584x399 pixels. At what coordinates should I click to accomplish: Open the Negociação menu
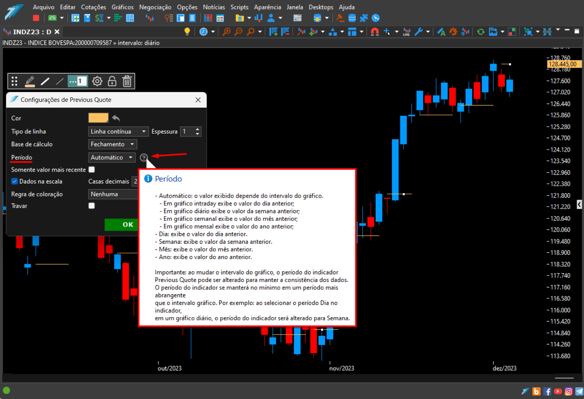(x=155, y=7)
